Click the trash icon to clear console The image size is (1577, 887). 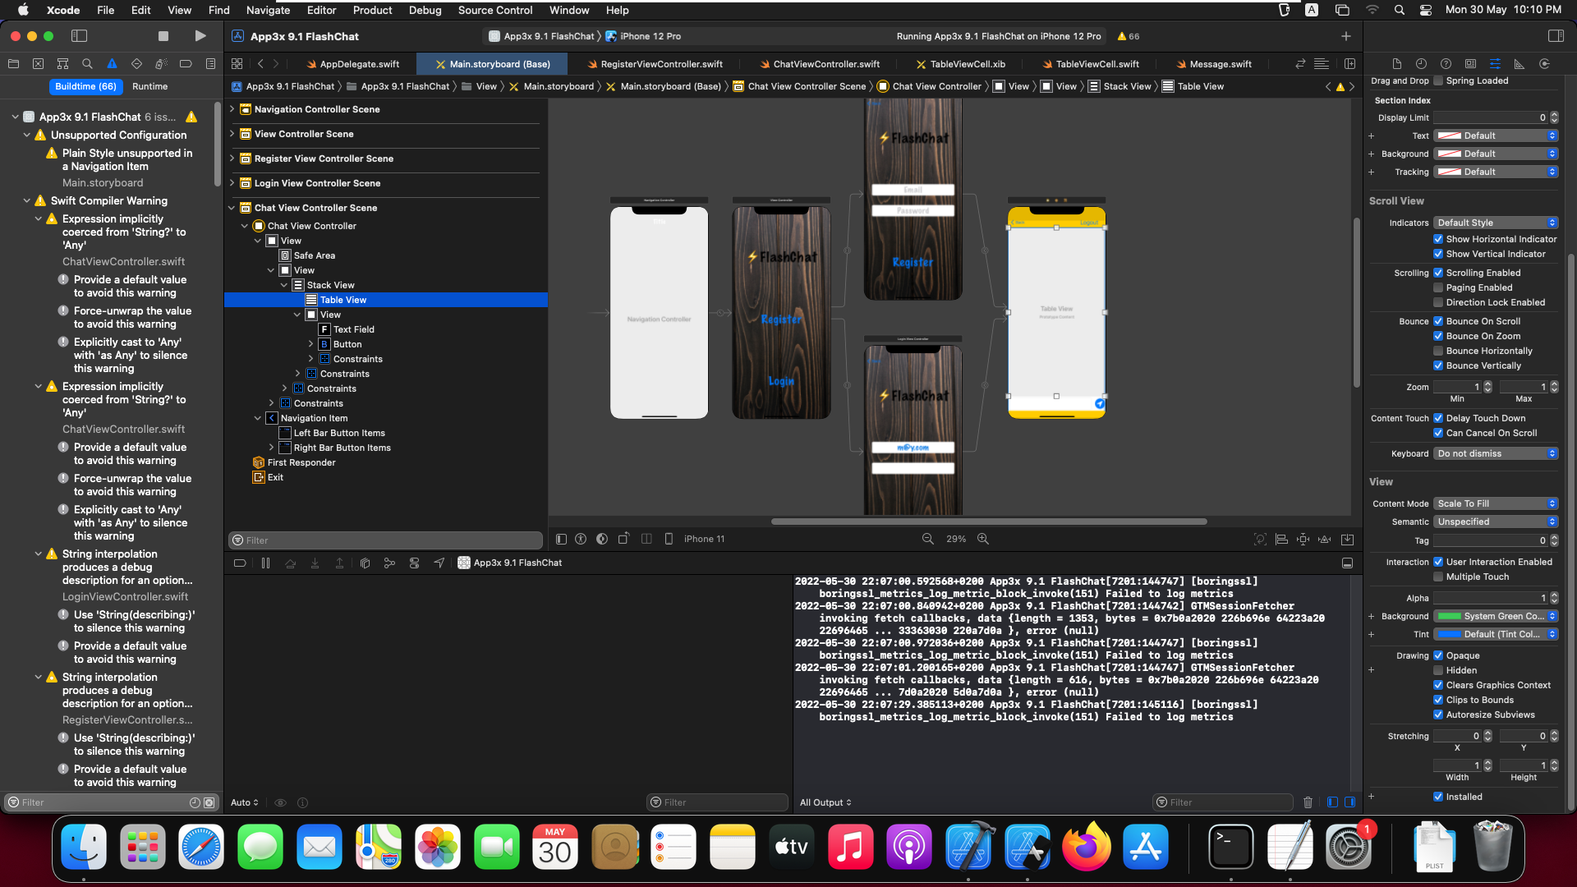(1308, 802)
